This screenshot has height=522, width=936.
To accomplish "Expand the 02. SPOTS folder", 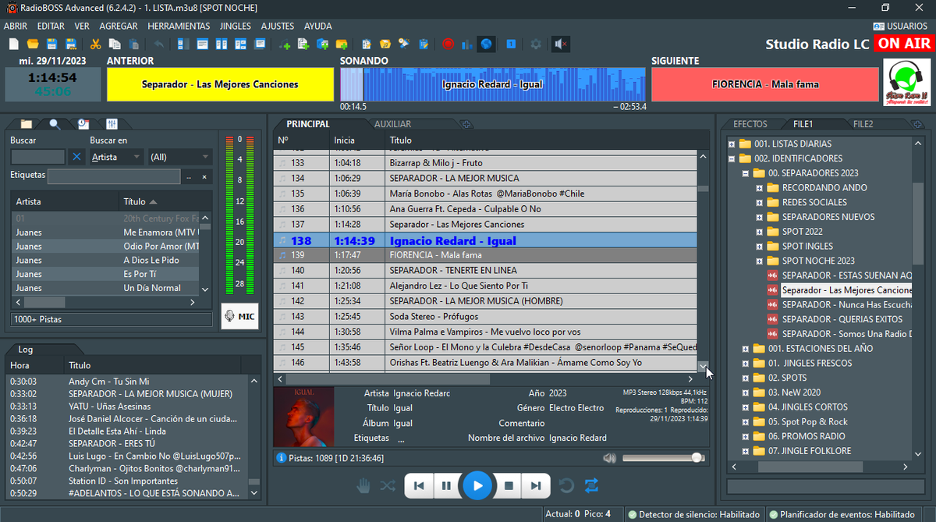I will tap(746, 378).
